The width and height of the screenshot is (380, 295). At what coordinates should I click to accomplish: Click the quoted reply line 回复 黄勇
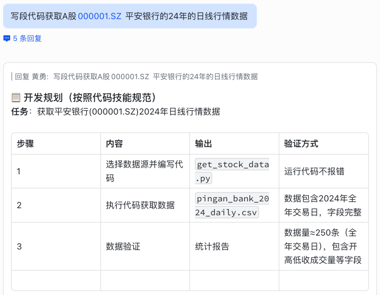(136, 77)
